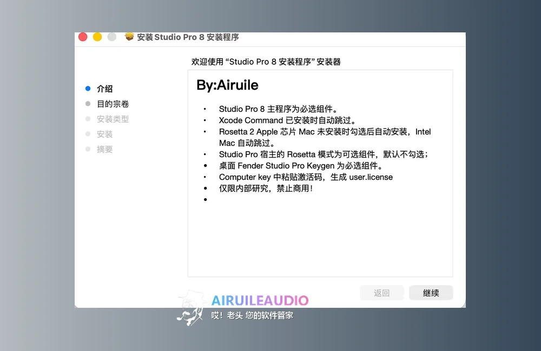Select the 安装类型 step in sidebar
The width and height of the screenshot is (541, 351).
click(x=113, y=119)
